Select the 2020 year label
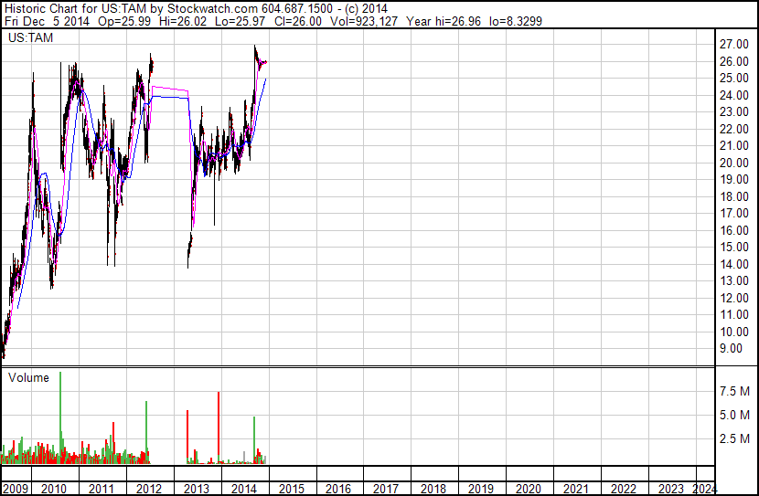 529,489
